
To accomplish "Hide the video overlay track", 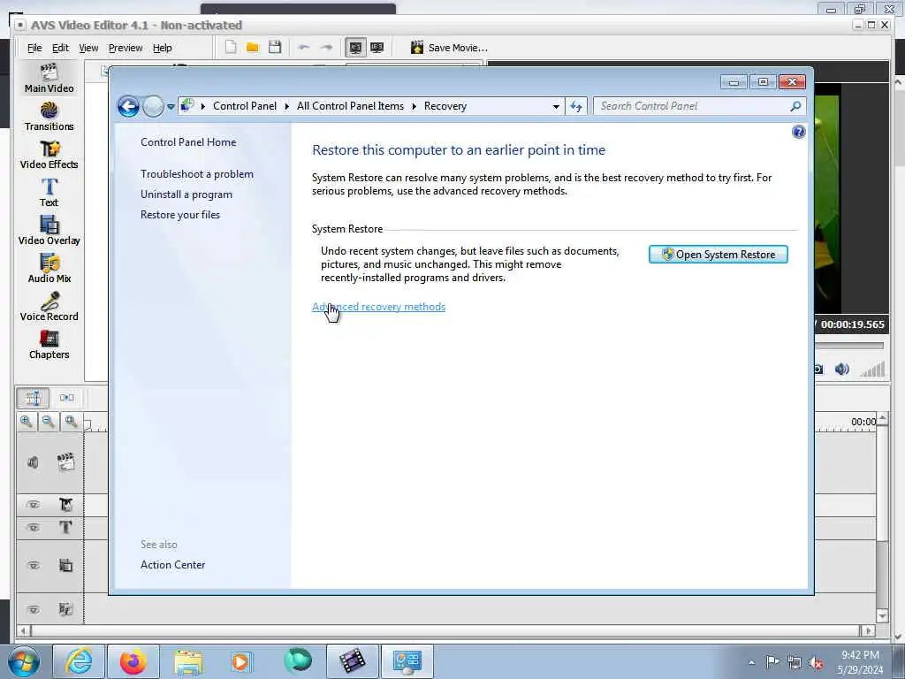I will click(x=34, y=565).
